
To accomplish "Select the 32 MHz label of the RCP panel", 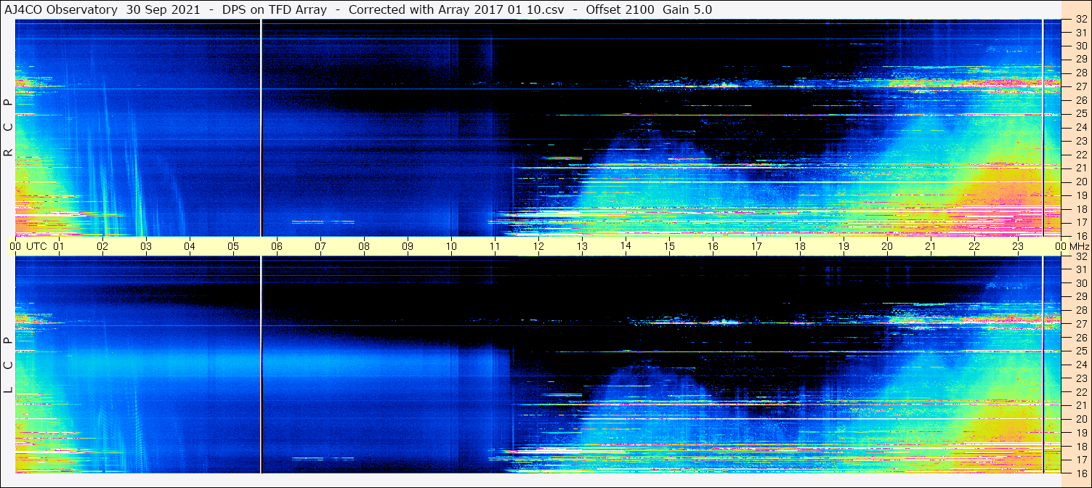I will [x=1080, y=20].
